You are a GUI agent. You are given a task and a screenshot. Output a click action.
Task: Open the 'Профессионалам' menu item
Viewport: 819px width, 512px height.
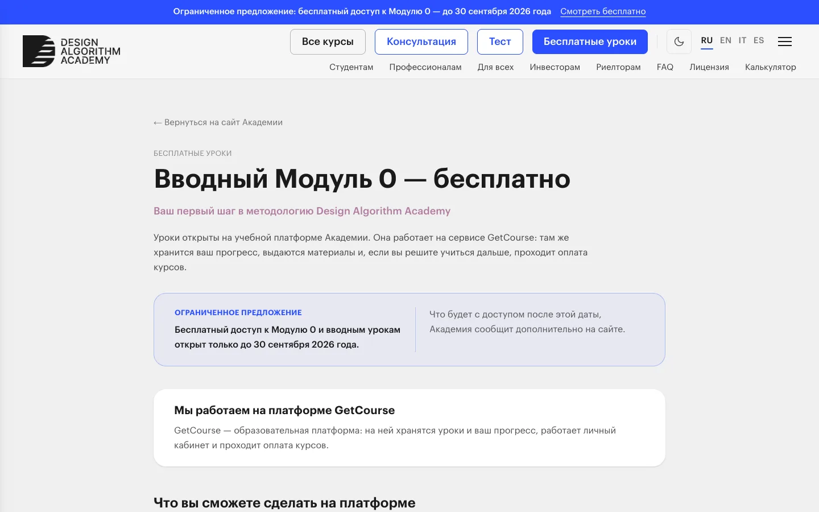click(425, 67)
